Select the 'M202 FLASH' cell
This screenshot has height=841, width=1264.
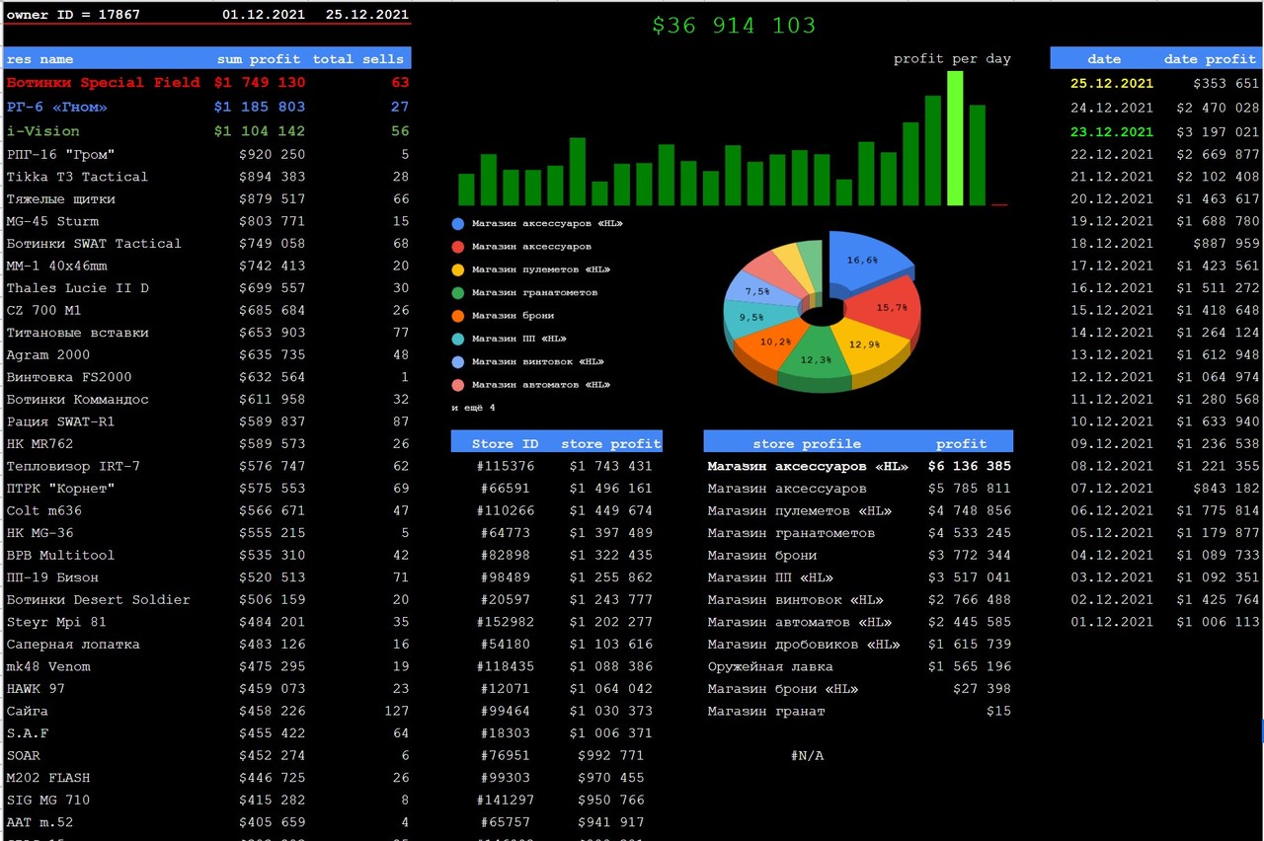49,778
